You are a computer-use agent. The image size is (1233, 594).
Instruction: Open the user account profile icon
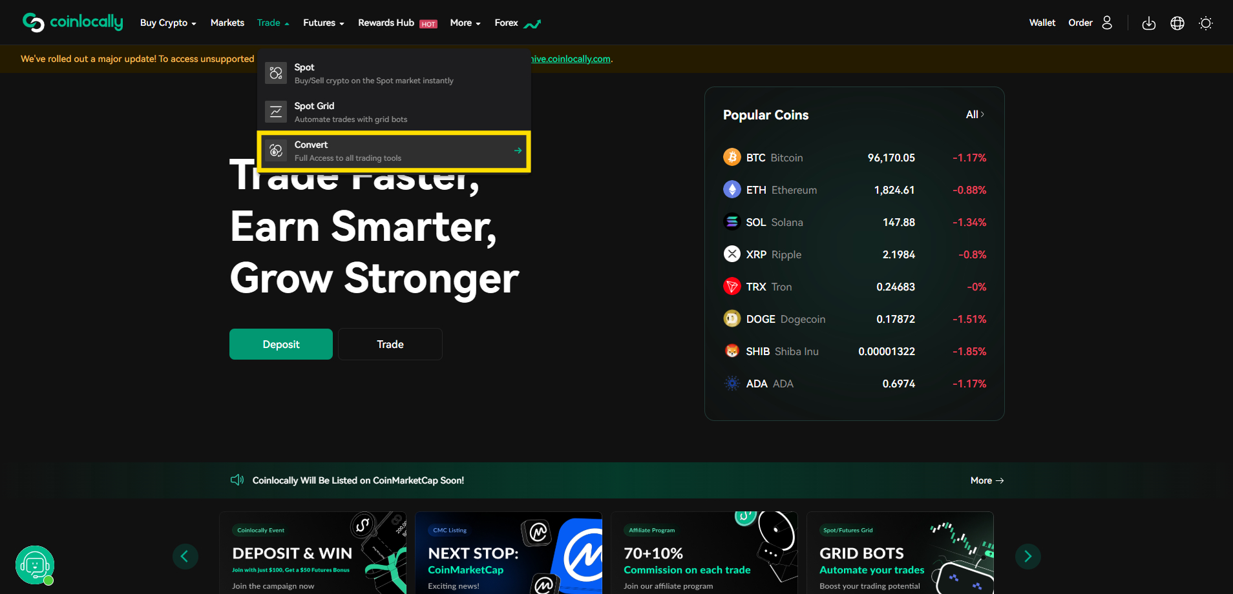(1107, 23)
